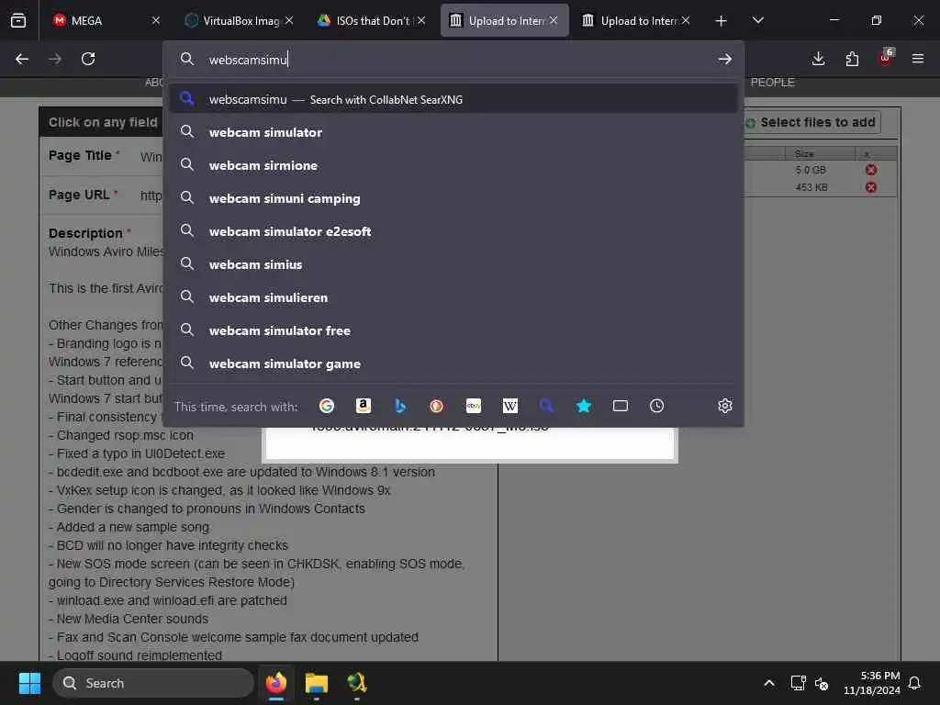Close the MEGA tab

[x=156, y=20]
